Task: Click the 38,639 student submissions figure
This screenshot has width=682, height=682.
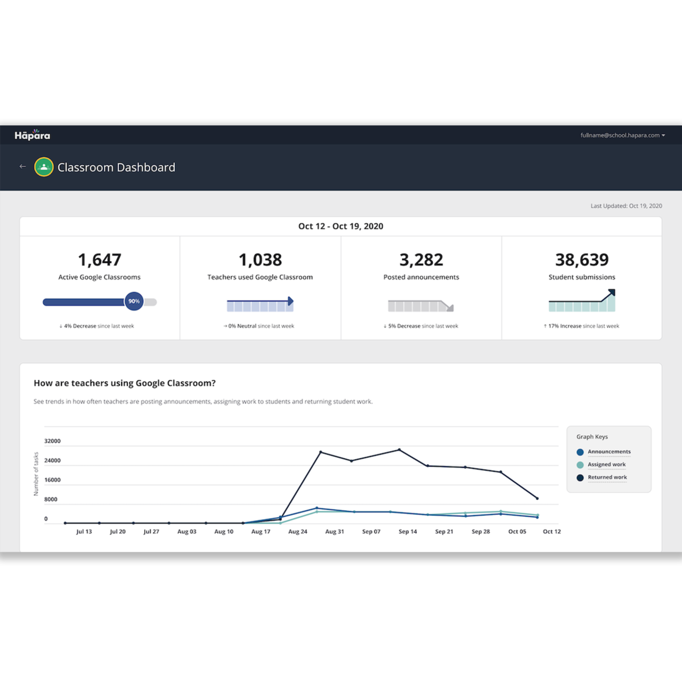Action: click(582, 260)
